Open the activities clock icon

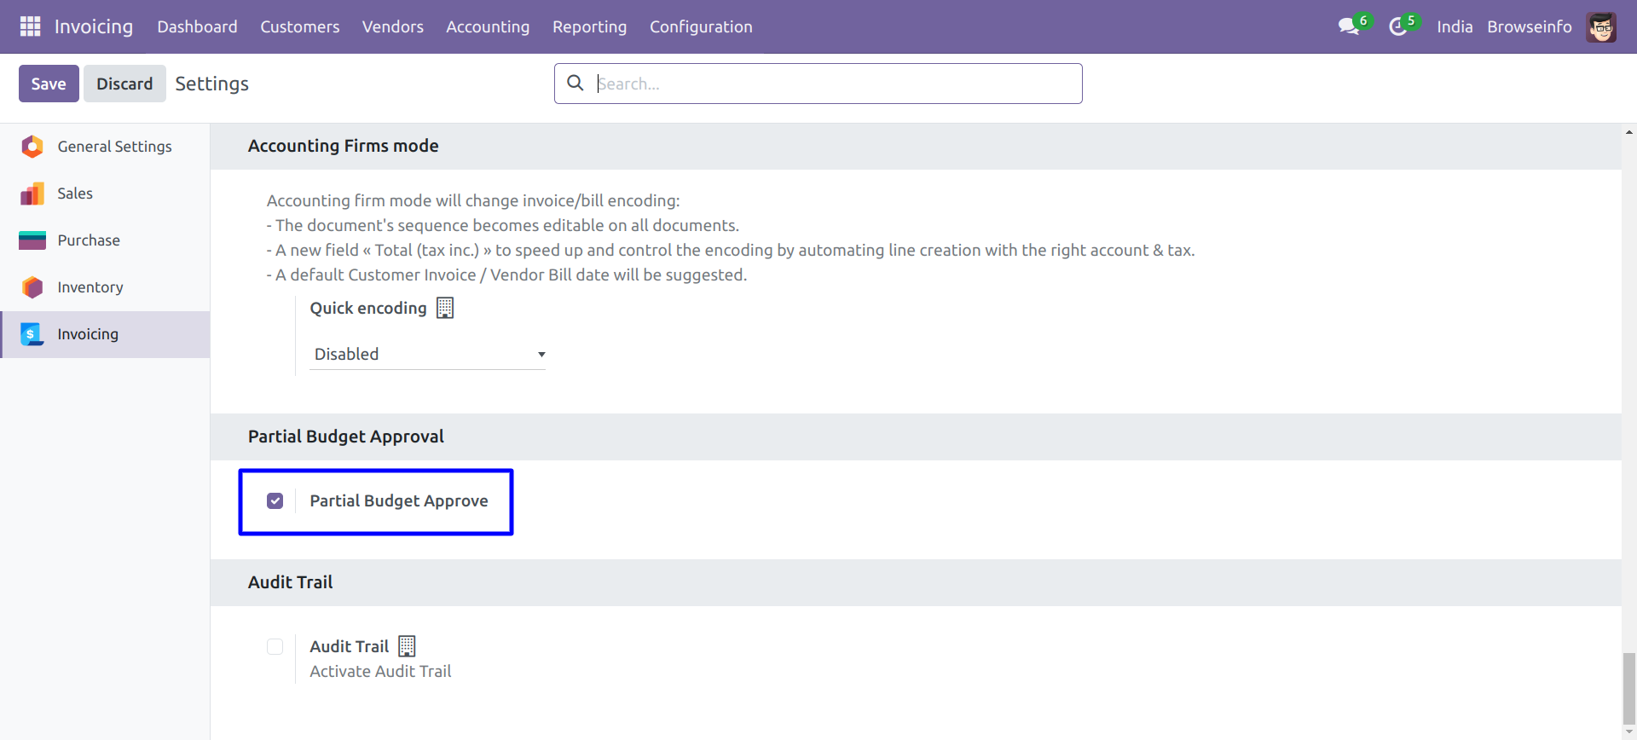[x=1397, y=26]
